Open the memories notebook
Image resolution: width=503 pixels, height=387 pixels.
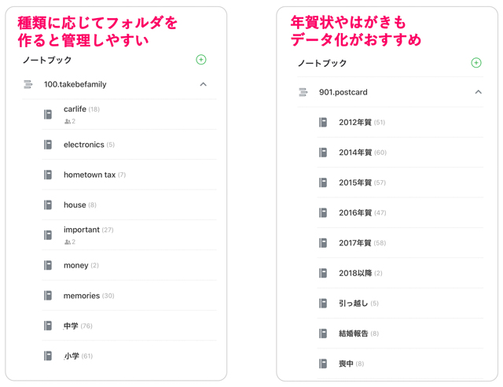[129, 296]
